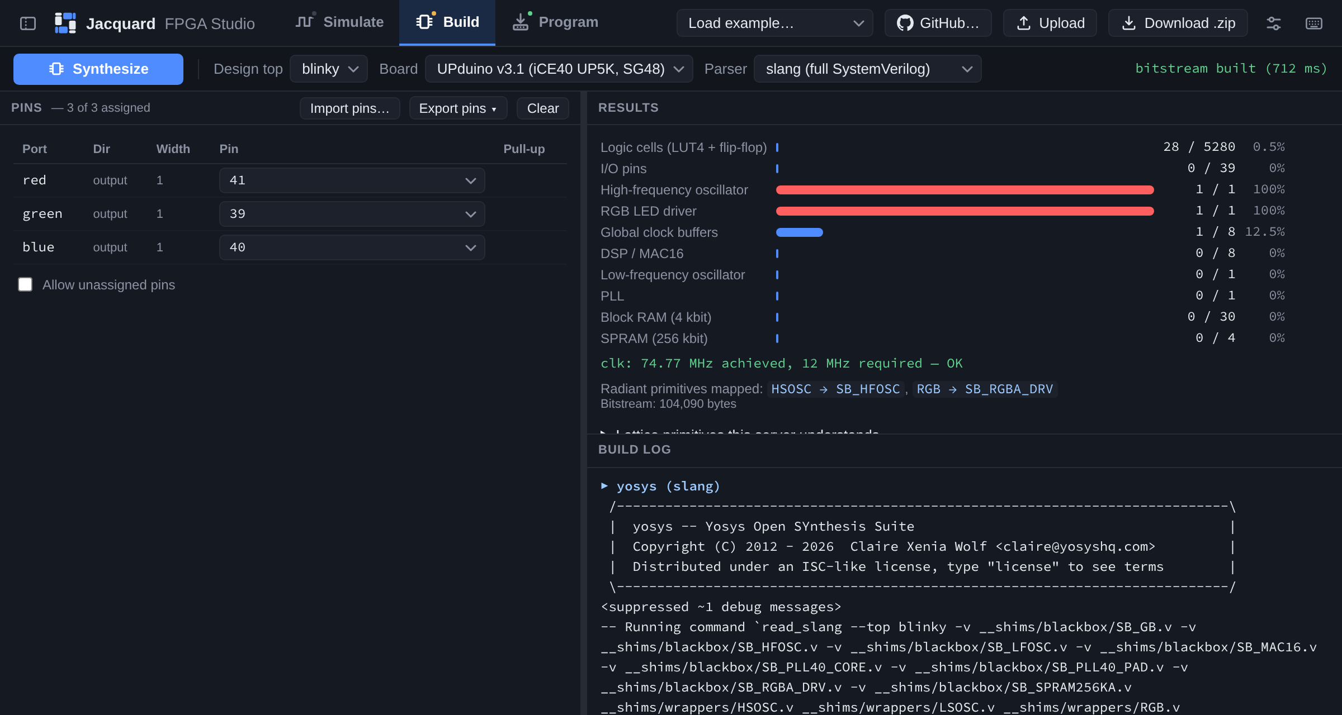The width and height of the screenshot is (1342, 715).
Task: Click the Upload button
Action: pos(1050,23)
